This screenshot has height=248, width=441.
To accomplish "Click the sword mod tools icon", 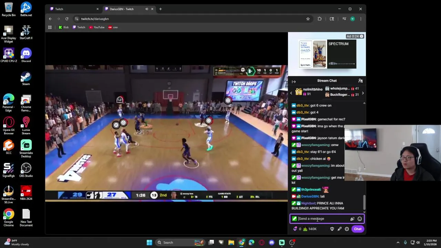I will coord(339,229).
